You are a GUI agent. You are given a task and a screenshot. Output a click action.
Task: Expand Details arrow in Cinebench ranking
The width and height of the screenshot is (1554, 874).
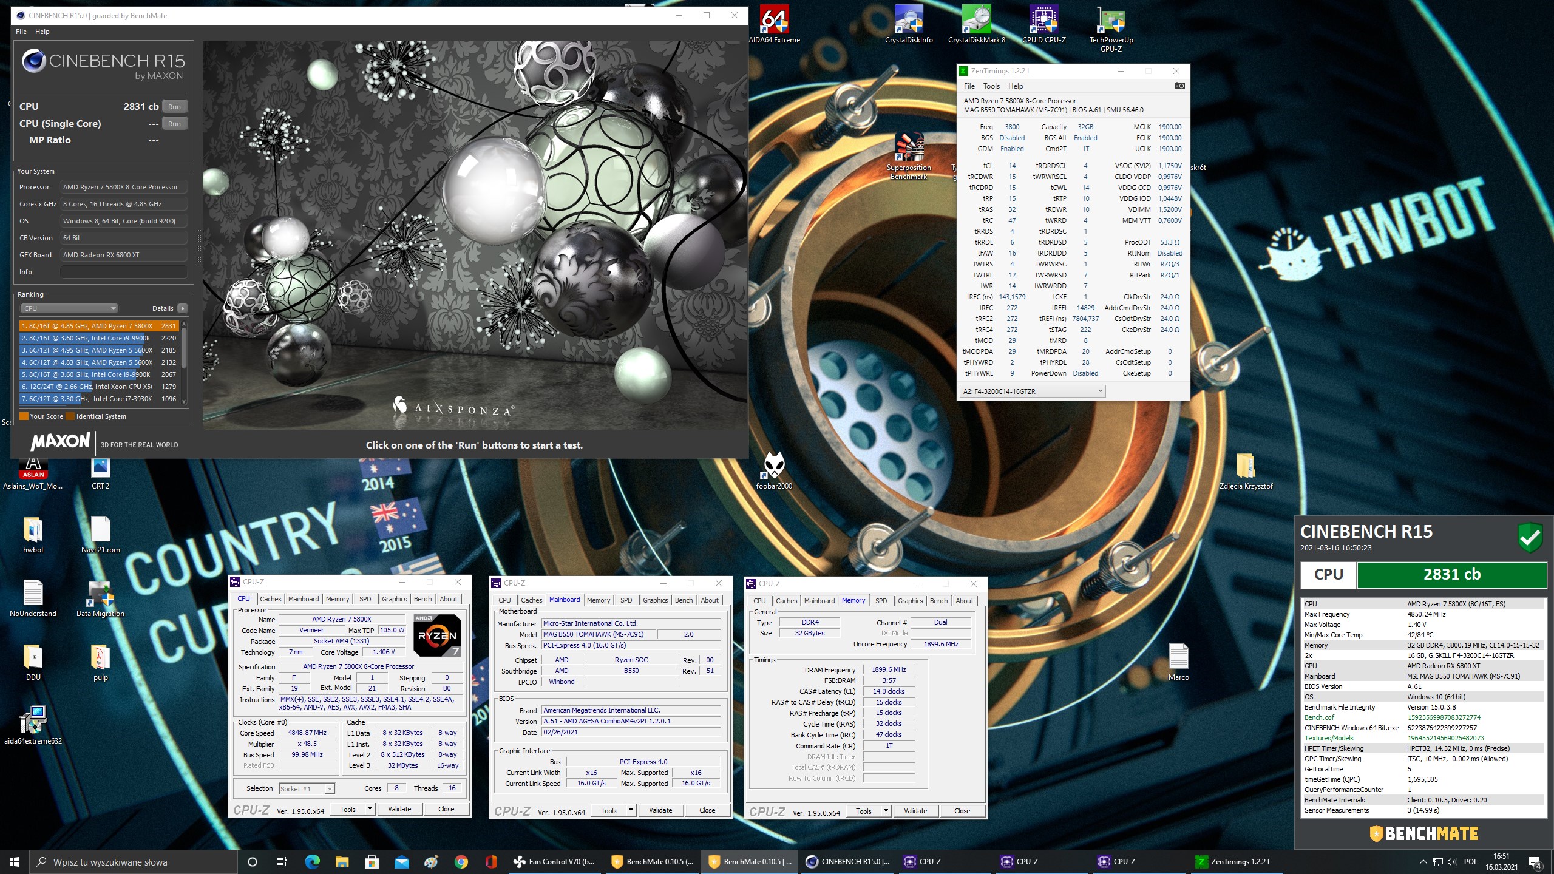coord(182,308)
